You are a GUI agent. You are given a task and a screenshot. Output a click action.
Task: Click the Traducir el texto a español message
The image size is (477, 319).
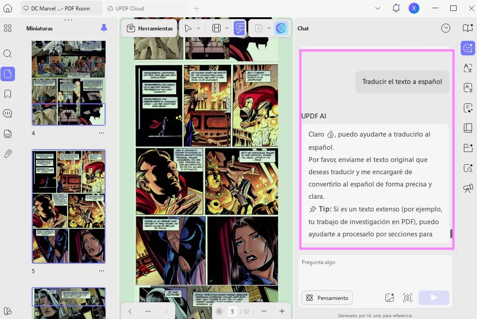pyautogui.click(x=402, y=82)
